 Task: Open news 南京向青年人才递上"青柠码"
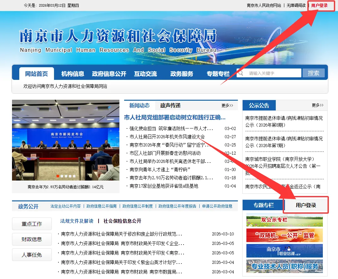[160, 169]
